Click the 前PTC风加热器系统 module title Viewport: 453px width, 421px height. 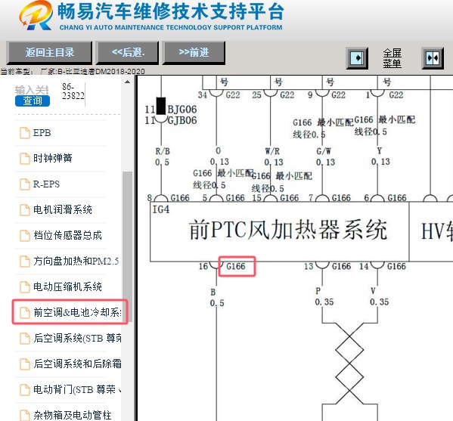pos(288,230)
